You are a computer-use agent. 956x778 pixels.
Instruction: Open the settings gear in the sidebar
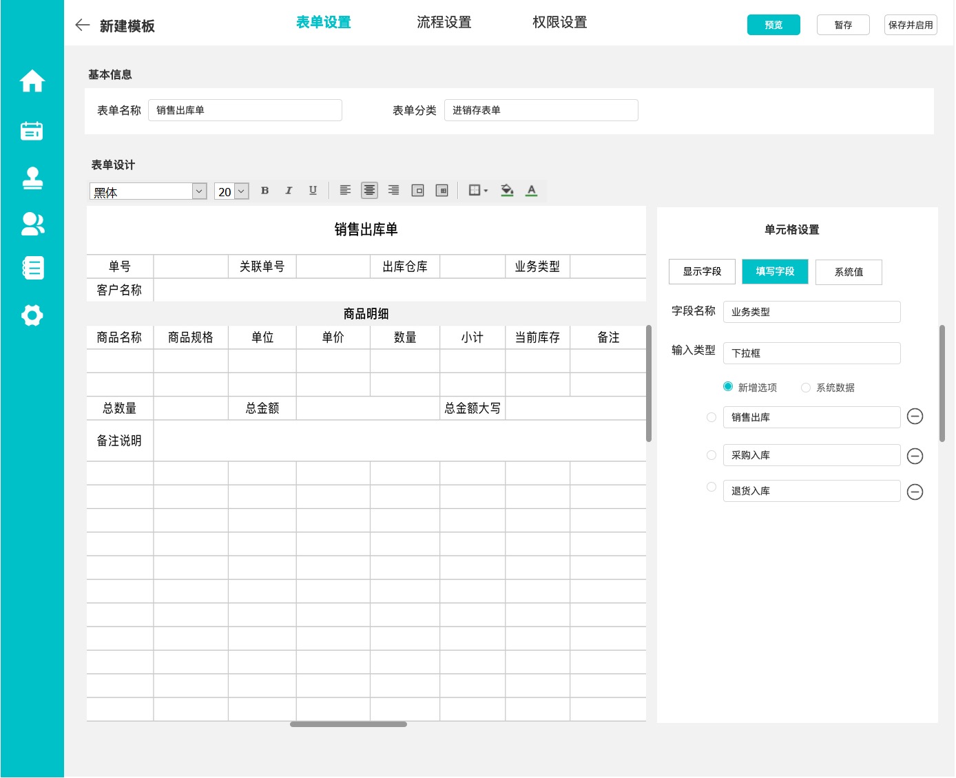[x=32, y=315]
